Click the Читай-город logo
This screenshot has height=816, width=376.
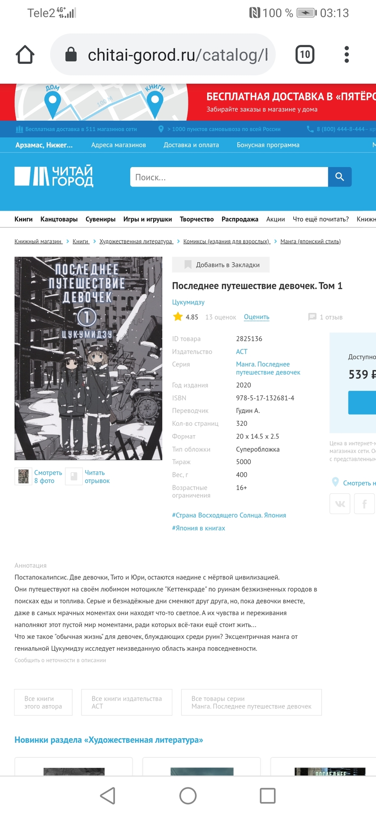(54, 176)
